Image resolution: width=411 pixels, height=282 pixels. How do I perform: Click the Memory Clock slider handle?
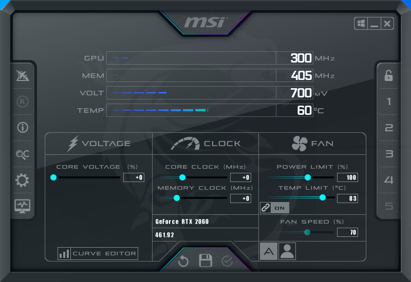177,198
